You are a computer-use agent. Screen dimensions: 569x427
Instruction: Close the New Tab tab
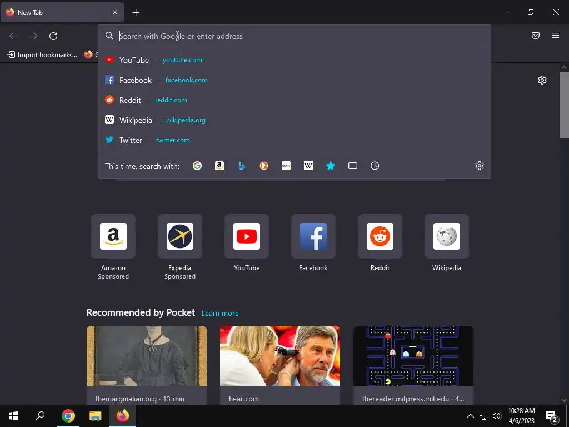point(115,12)
